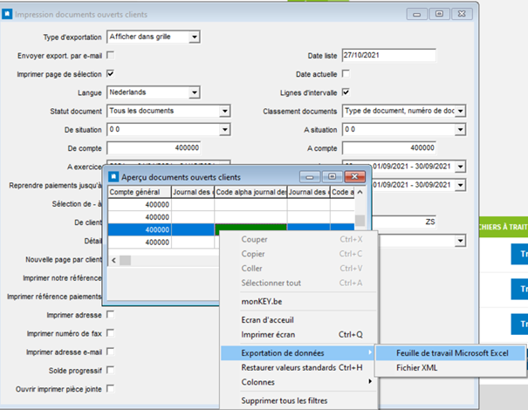Check Imprimer numéro de fax
The image size is (528, 410).
111,333
